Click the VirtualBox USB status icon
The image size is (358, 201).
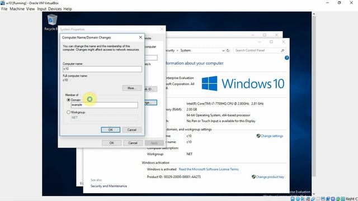(x=313, y=199)
